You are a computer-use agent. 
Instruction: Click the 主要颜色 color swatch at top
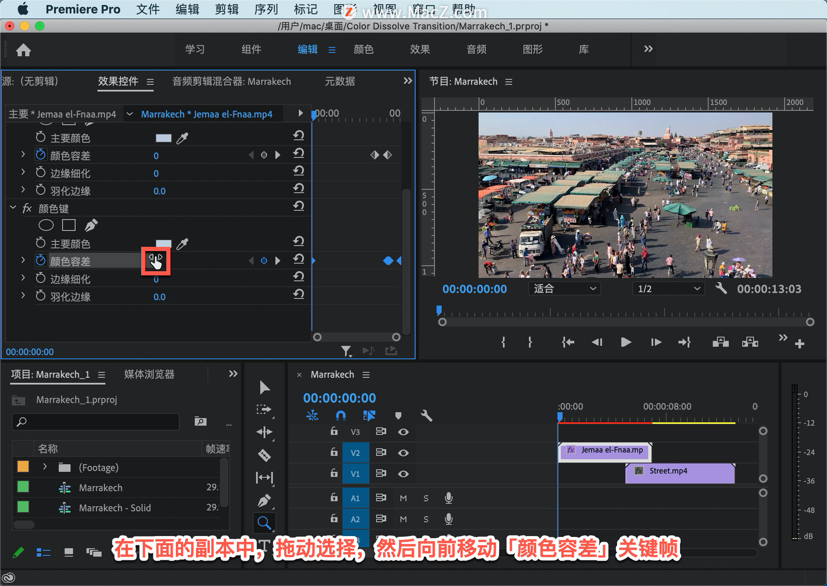click(163, 138)
